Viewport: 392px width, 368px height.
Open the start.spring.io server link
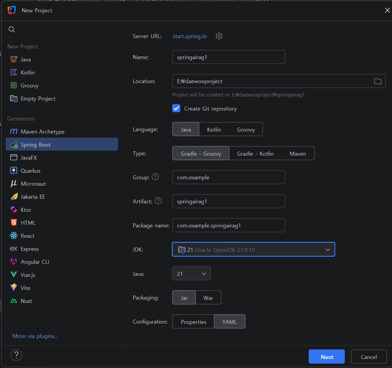[190, 36]
